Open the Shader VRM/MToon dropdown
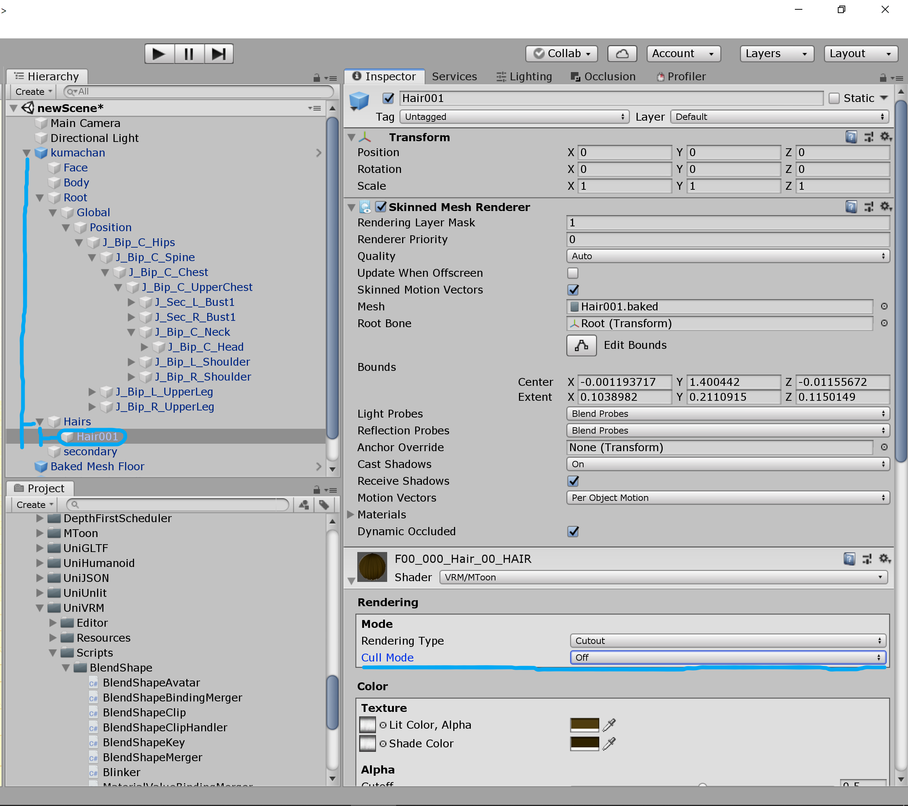 coord(663,577)
